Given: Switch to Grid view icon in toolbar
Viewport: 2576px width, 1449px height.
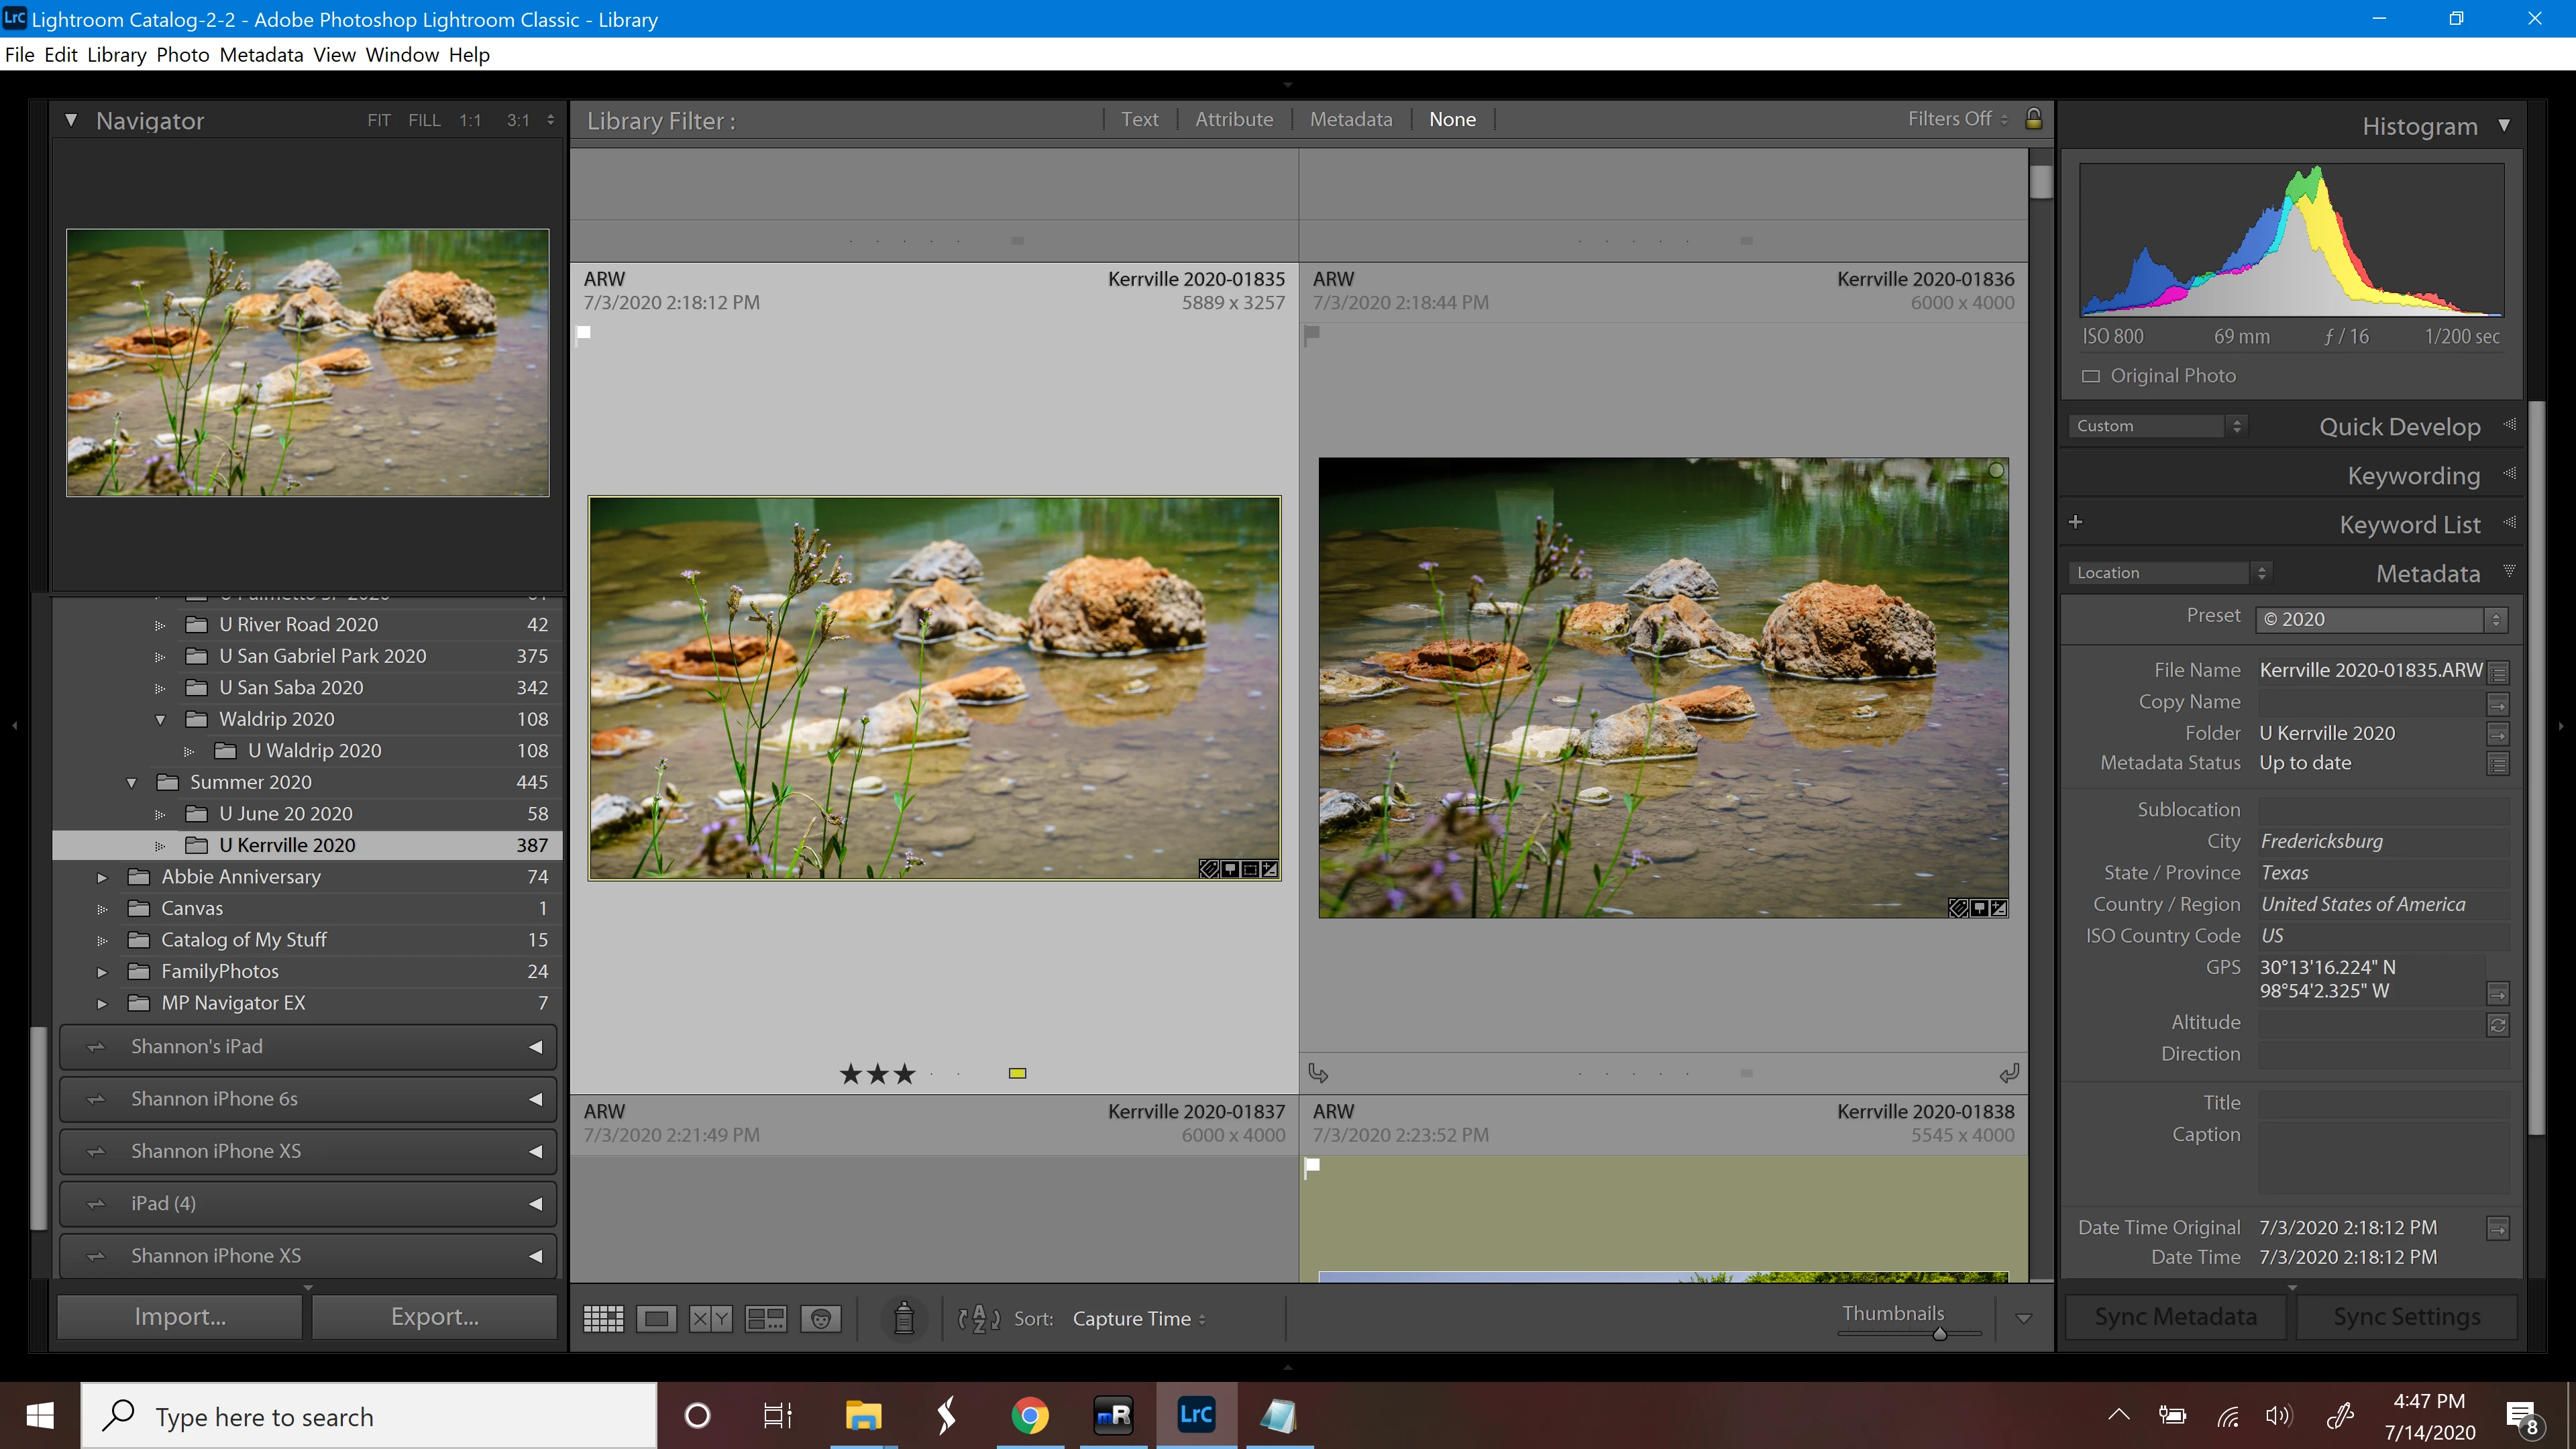Looking at the screenshot, I should click(603, 1318).
